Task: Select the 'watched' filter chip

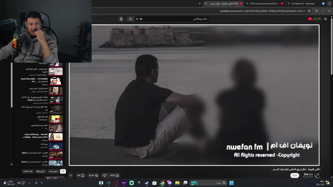Action: tap(28, 171)
